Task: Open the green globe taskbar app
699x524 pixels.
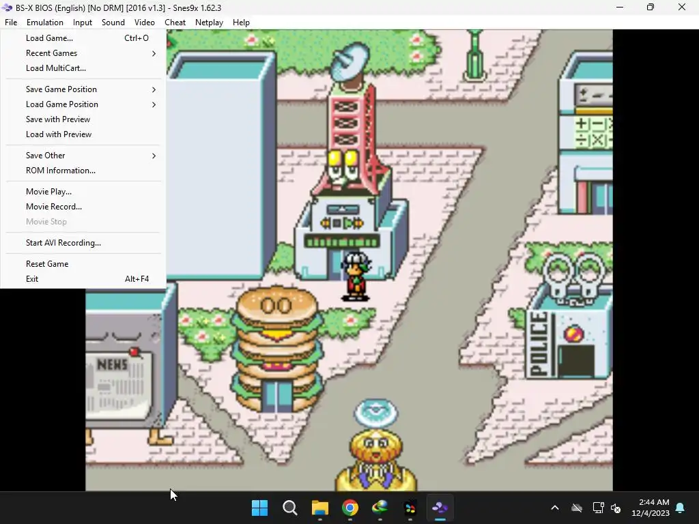Action: [x=380, y=508]
